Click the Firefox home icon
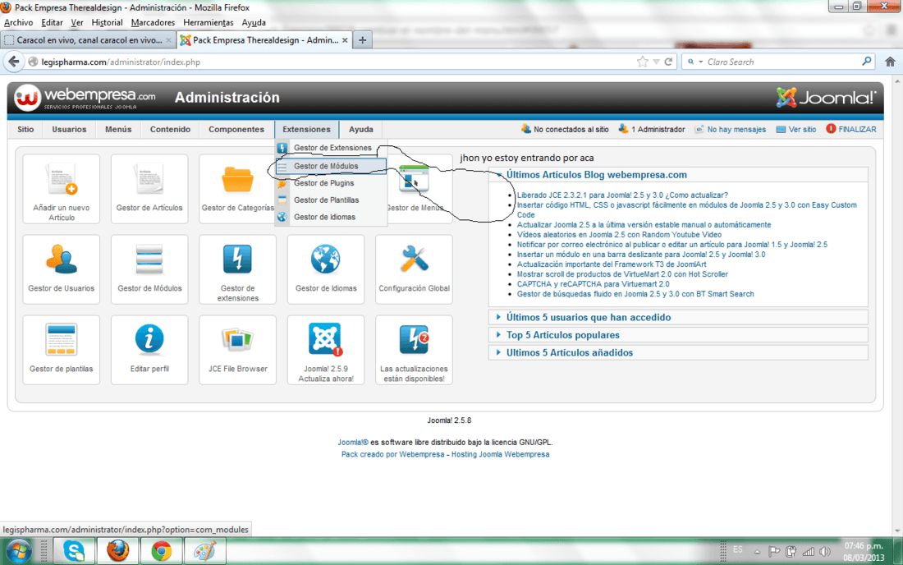 click(x=890, y=62)
